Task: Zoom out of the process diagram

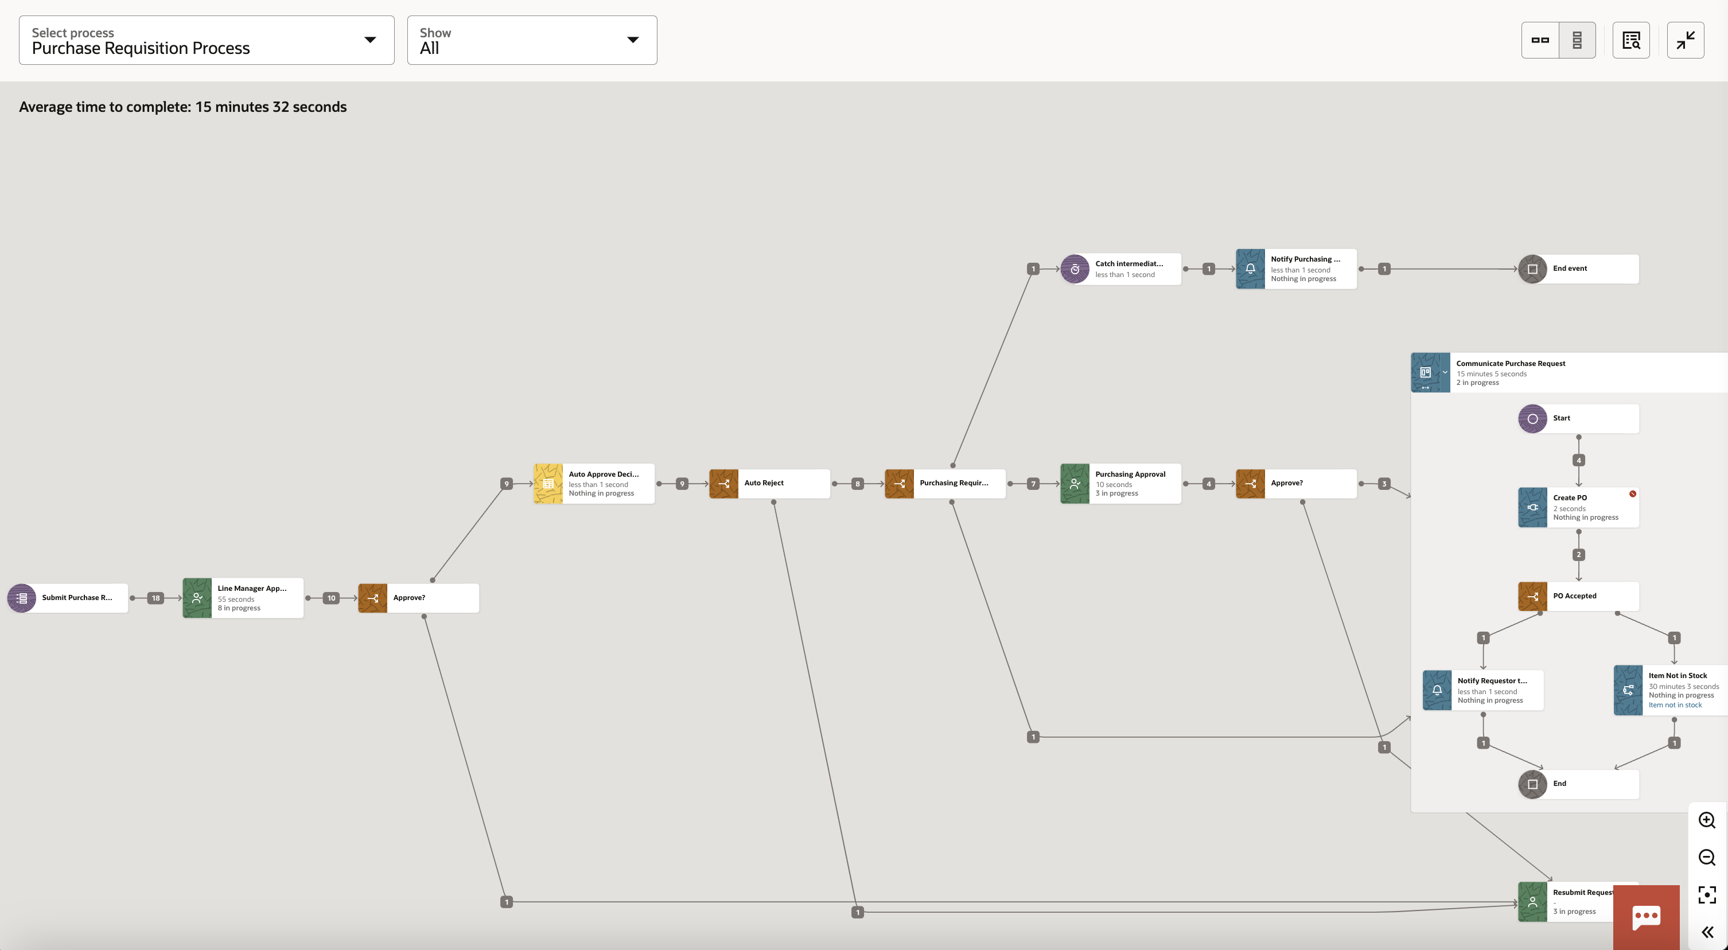Action: pos(1707,856)
